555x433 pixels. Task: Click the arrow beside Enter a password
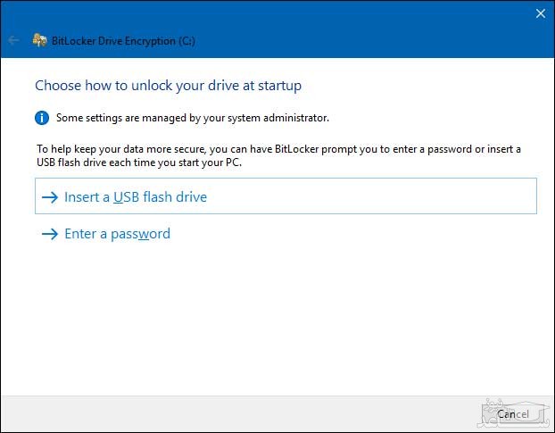coord(50,234)
